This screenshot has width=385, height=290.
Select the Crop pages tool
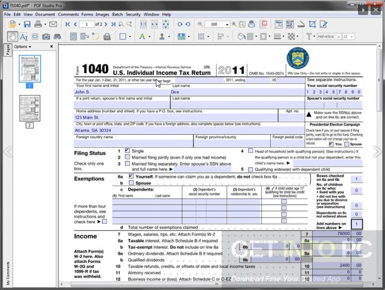click(x=312, y=24)
